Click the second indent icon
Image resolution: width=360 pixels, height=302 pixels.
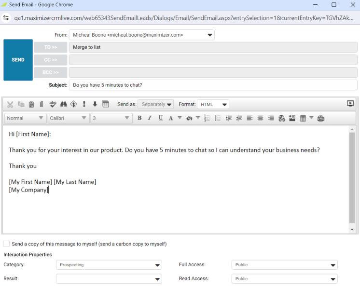tap(239, 118)
